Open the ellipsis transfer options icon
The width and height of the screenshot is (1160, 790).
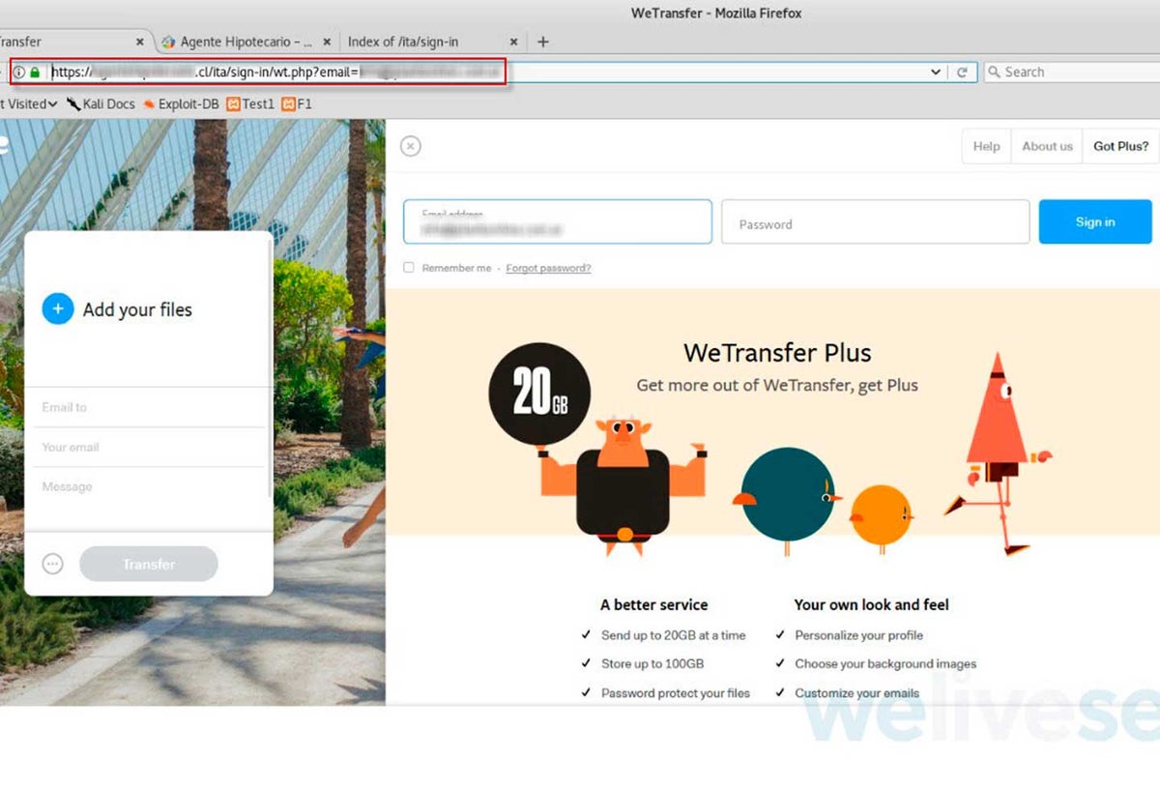click(53, 564)
